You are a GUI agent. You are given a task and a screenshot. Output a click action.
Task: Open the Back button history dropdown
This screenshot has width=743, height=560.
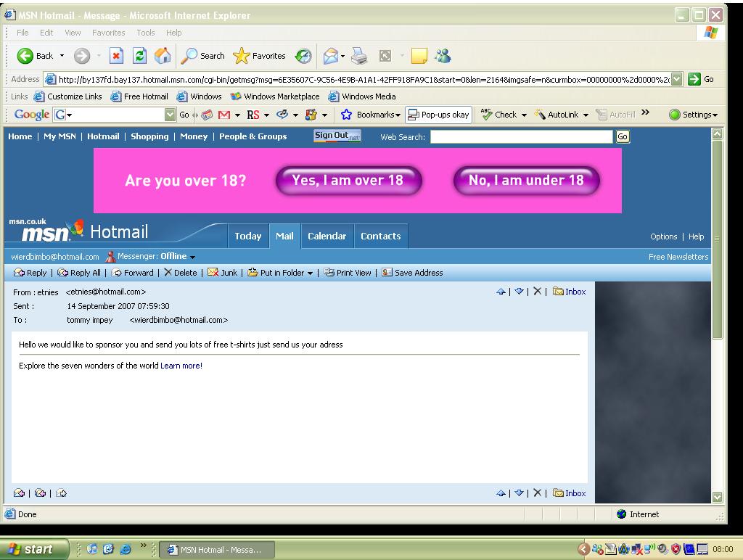pos(62,56)
